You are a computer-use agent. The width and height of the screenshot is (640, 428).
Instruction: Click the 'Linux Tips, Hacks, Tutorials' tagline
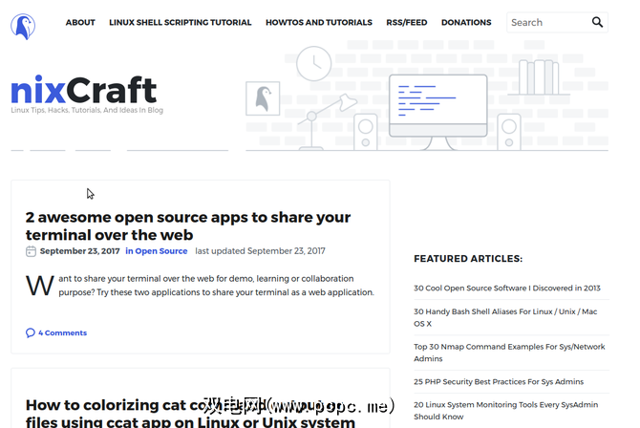(x=87, y=110)
